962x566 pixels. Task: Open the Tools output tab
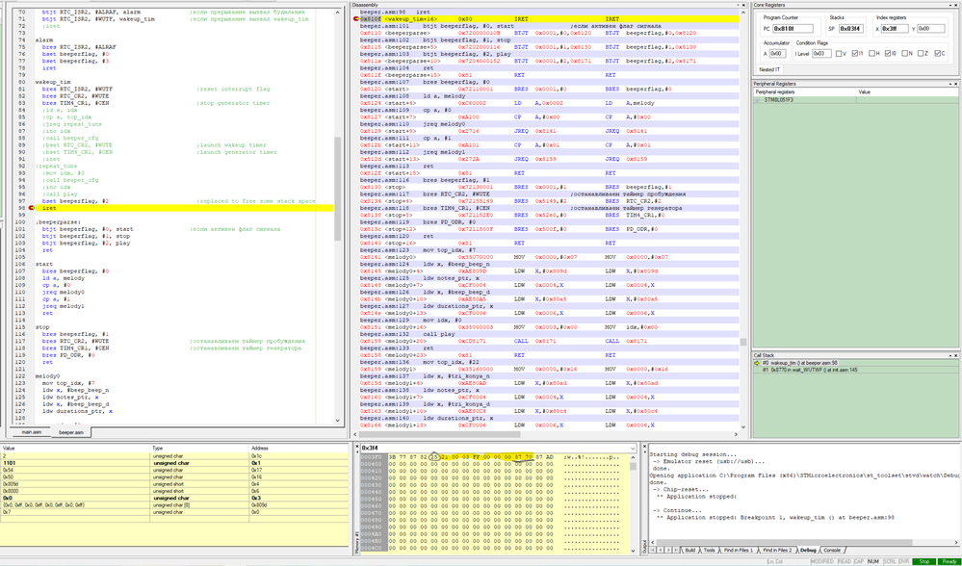point(710,550)
